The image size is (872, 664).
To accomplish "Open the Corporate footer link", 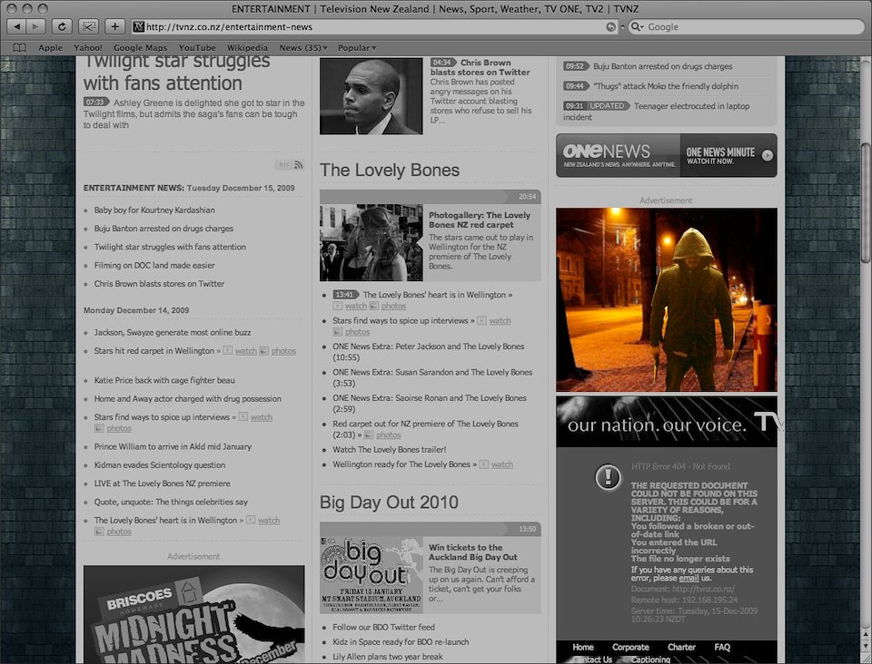I will 630,648.
